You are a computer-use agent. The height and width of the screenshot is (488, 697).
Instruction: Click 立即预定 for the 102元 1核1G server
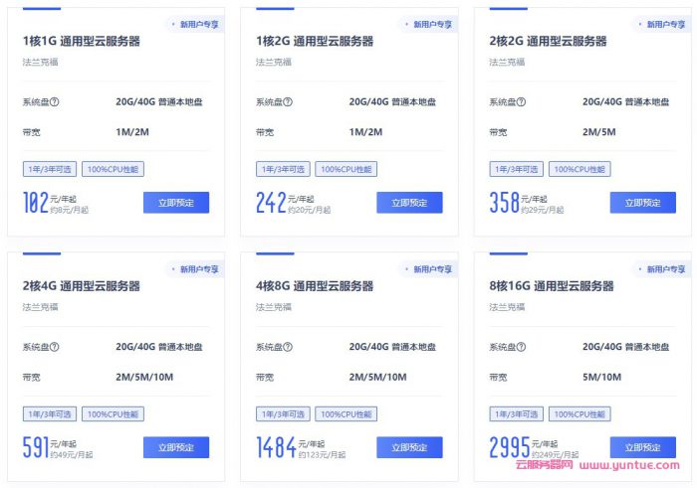[x=176, y=203]
